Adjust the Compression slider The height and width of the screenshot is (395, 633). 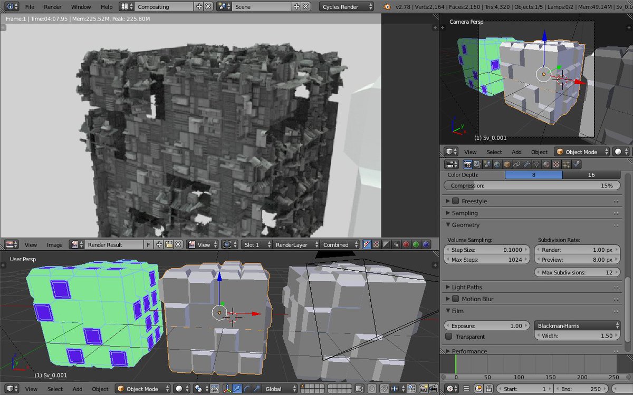tap(531, 185)
